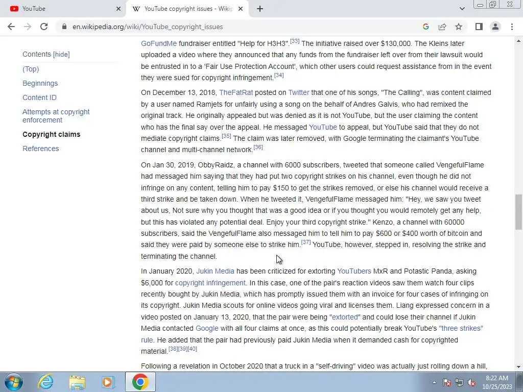Open the Chrome profile menu
Viewport: 523px width, 392px height.
495,27
